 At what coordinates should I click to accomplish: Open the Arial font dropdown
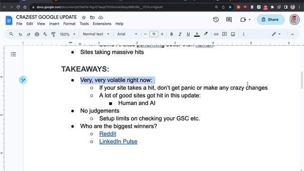click(x=127, y=34)
